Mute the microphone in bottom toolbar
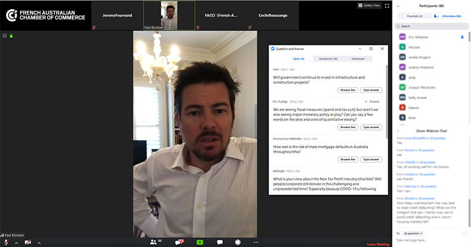This screenshot has height=247, width=471. (6, 241)
